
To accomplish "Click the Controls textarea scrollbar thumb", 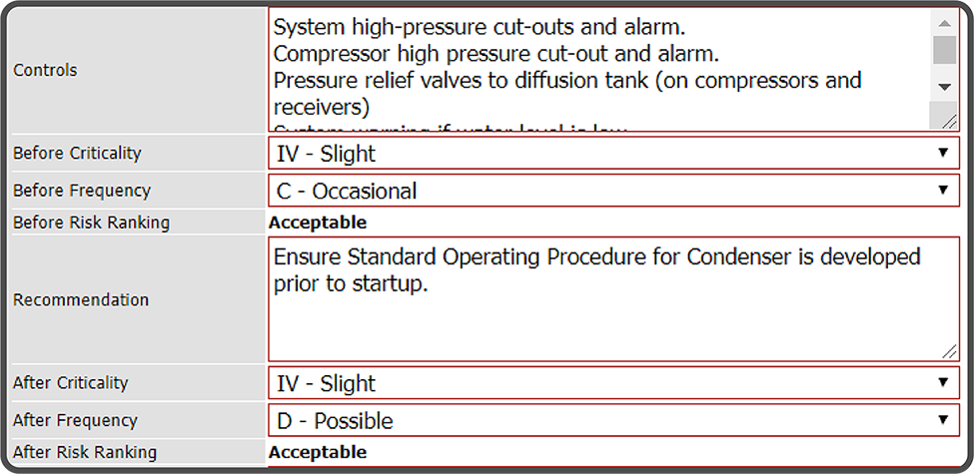I will 944,50.
